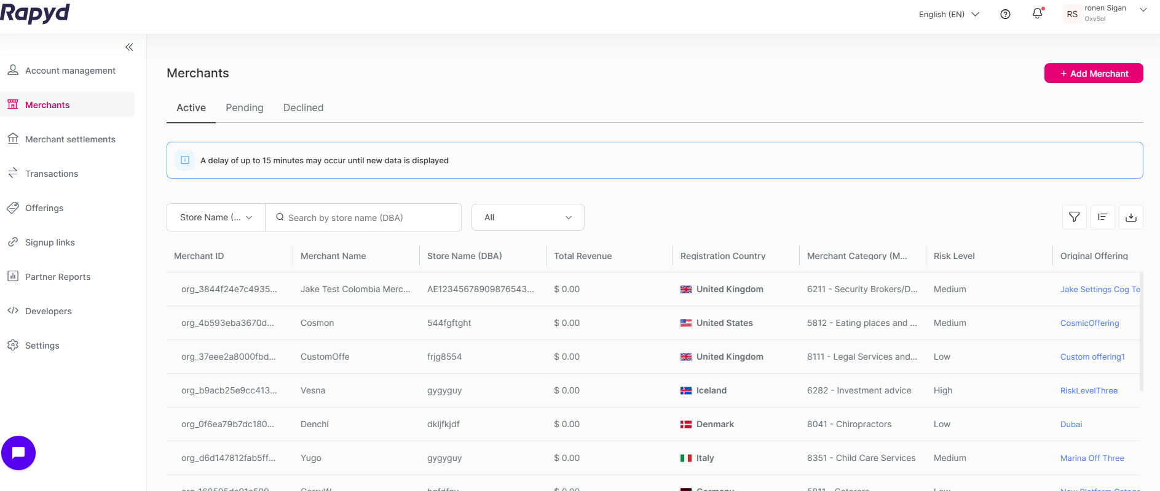This screenshot has width=1160, height=491.
Task: Click the Settings gear icon in sidebar
Action: 13,345
